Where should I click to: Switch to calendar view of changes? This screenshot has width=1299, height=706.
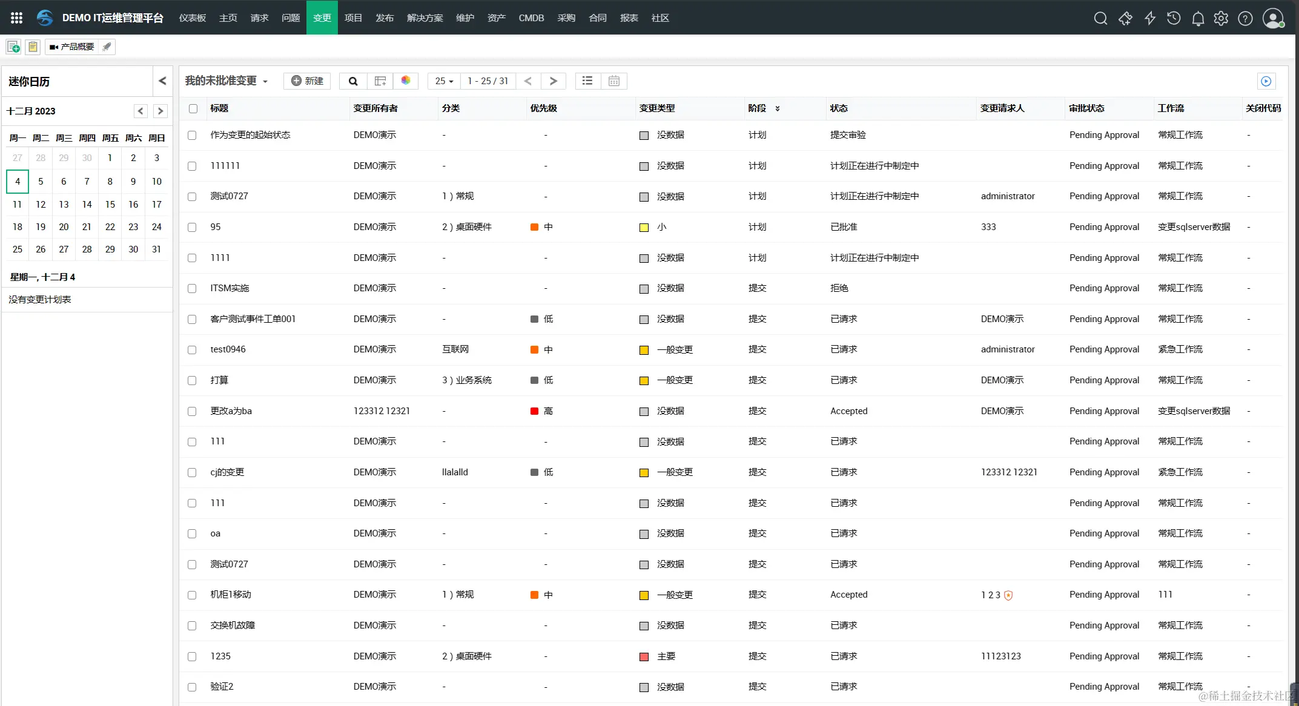(x=614, y=81)
